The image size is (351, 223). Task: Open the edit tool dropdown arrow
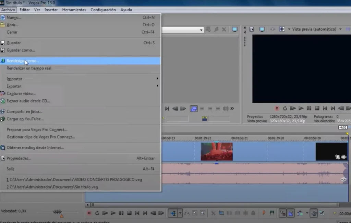click(x=180, y=213)
